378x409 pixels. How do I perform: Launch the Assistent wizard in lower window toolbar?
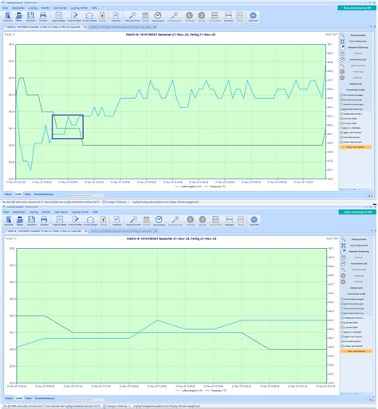[x=9, y=221]
